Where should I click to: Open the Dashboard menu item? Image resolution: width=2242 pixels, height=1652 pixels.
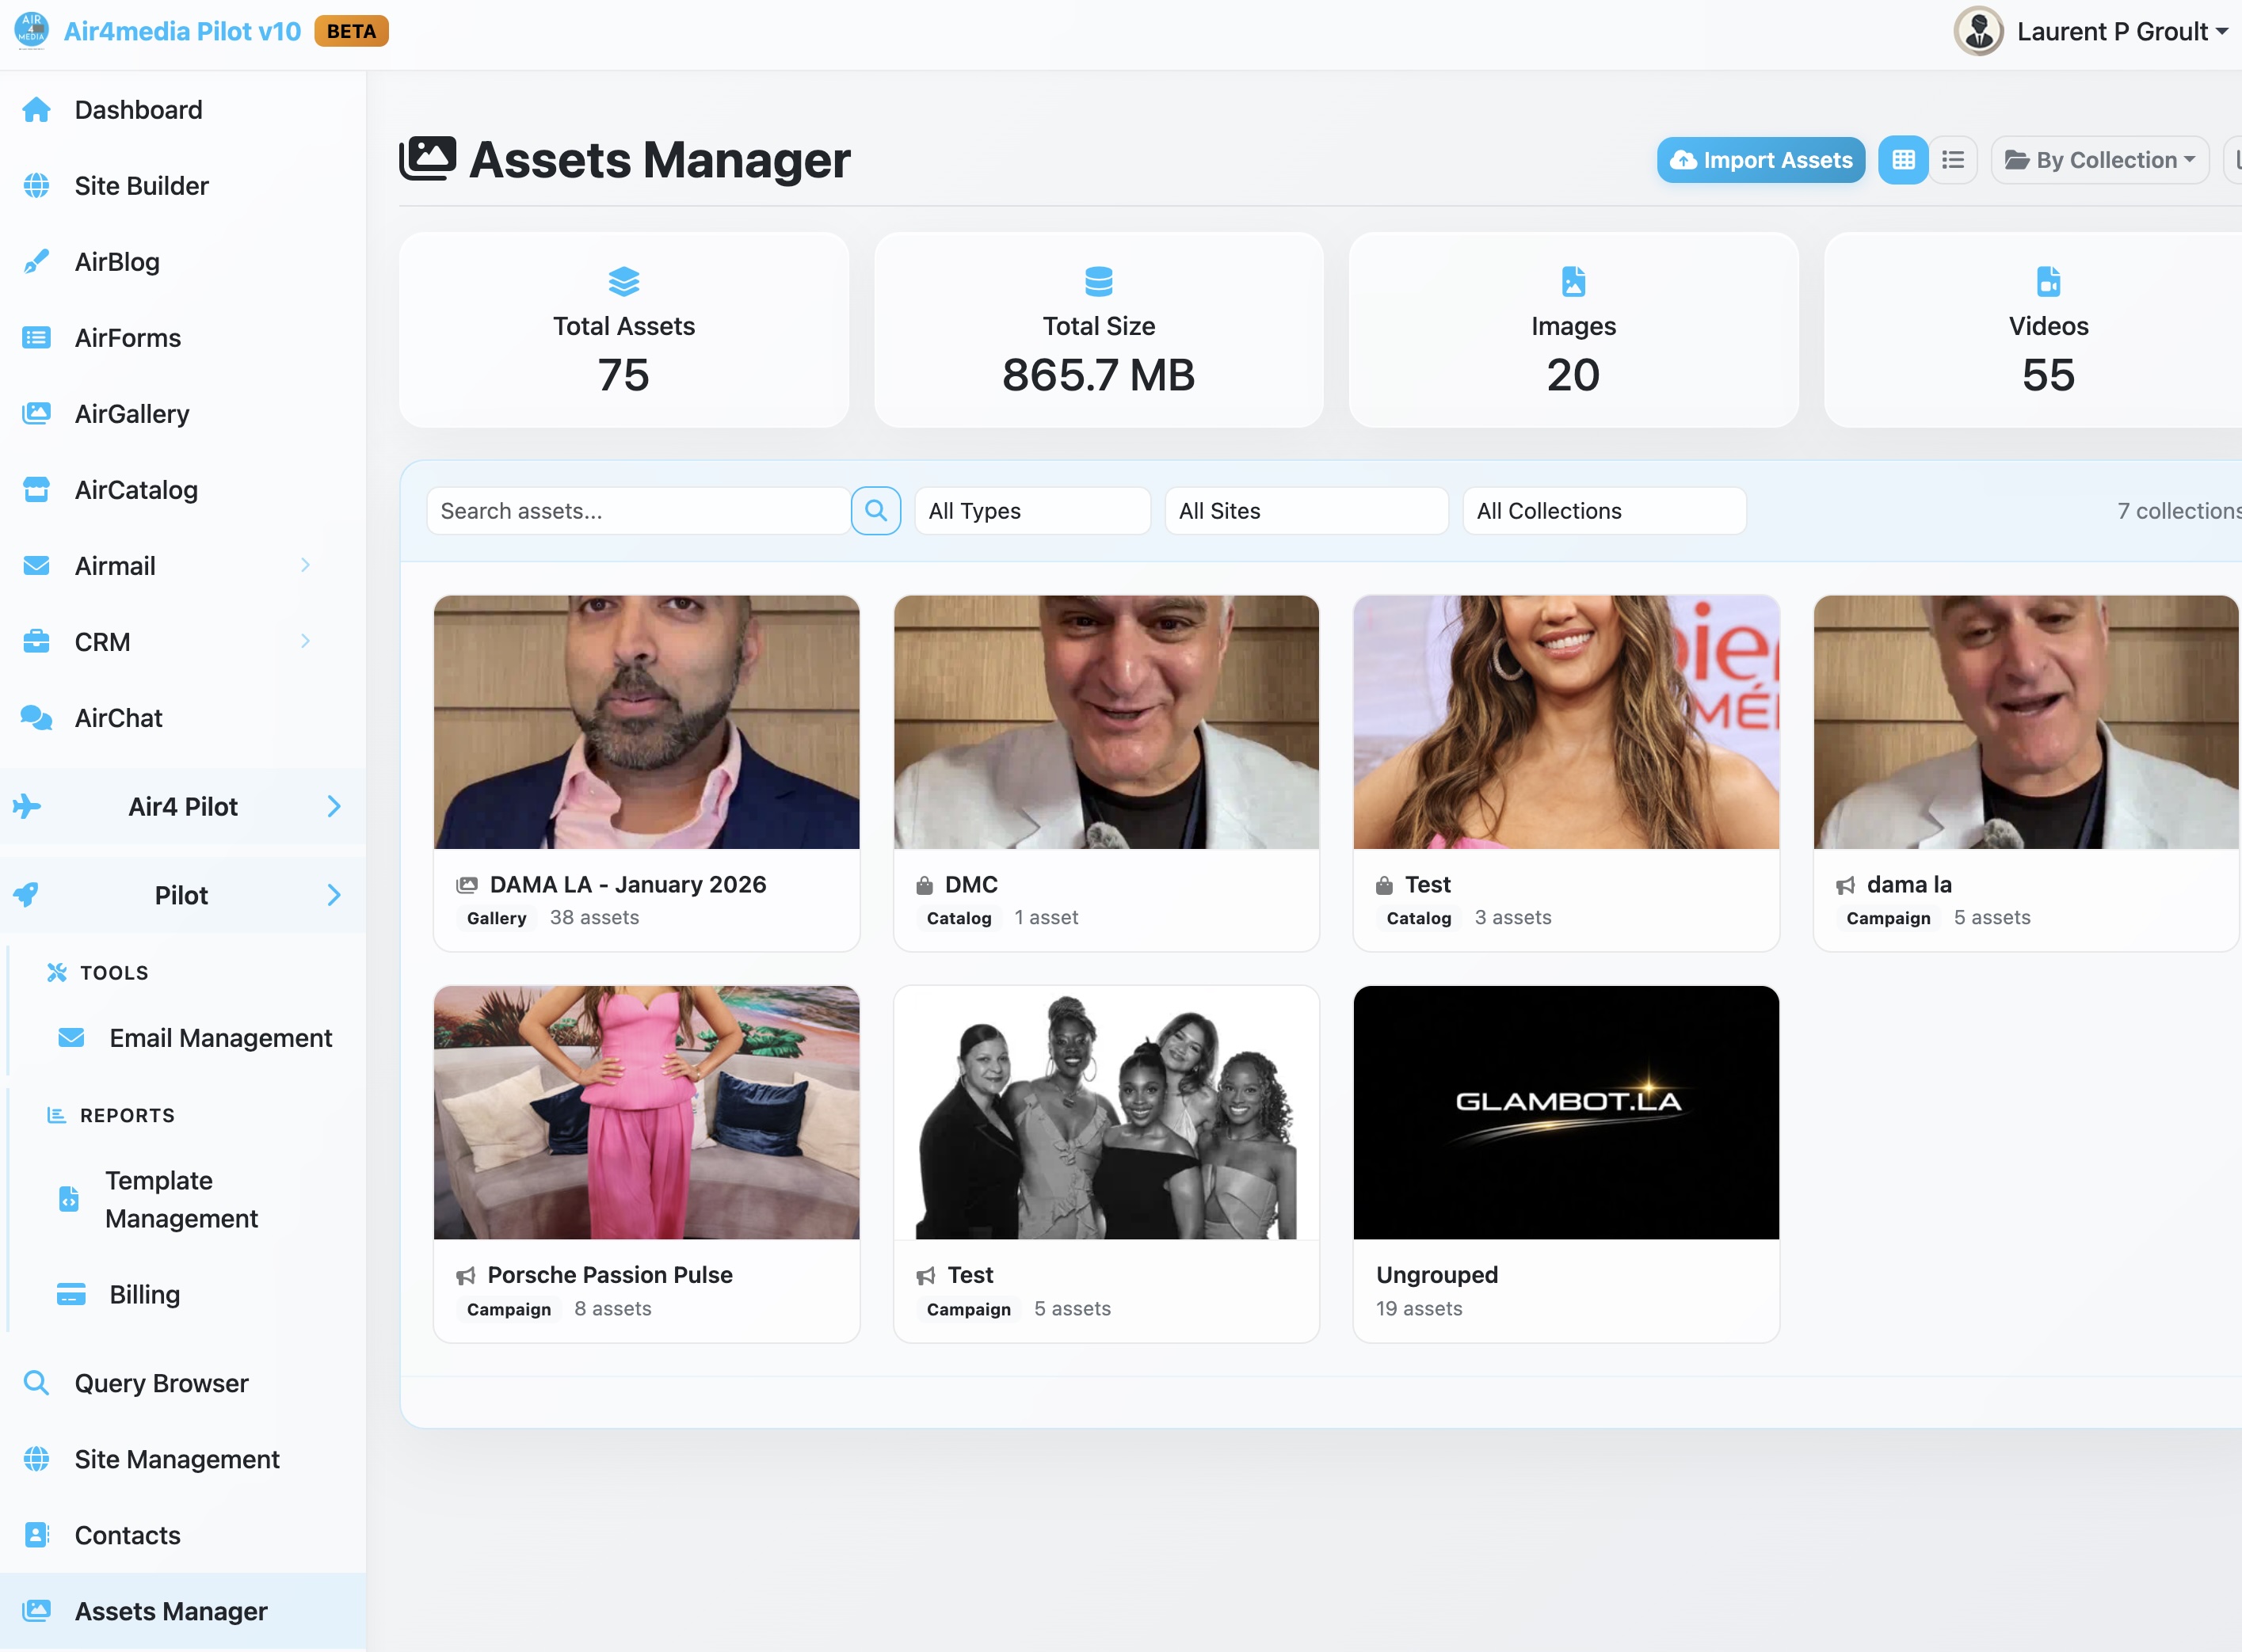click(138, 109)
